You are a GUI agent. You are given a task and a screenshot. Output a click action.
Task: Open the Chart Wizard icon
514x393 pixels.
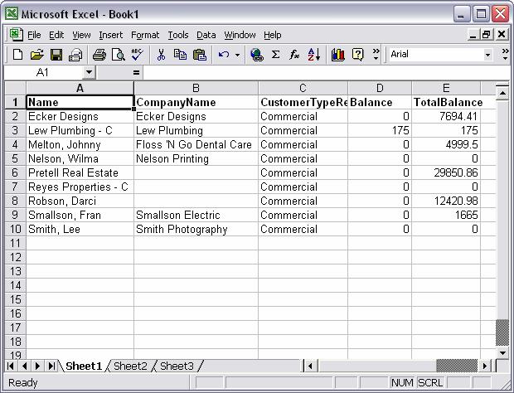tap(337, 55)
